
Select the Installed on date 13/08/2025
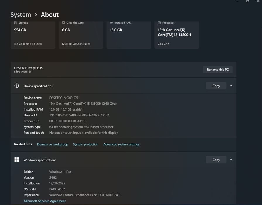(x=57, y=183)
